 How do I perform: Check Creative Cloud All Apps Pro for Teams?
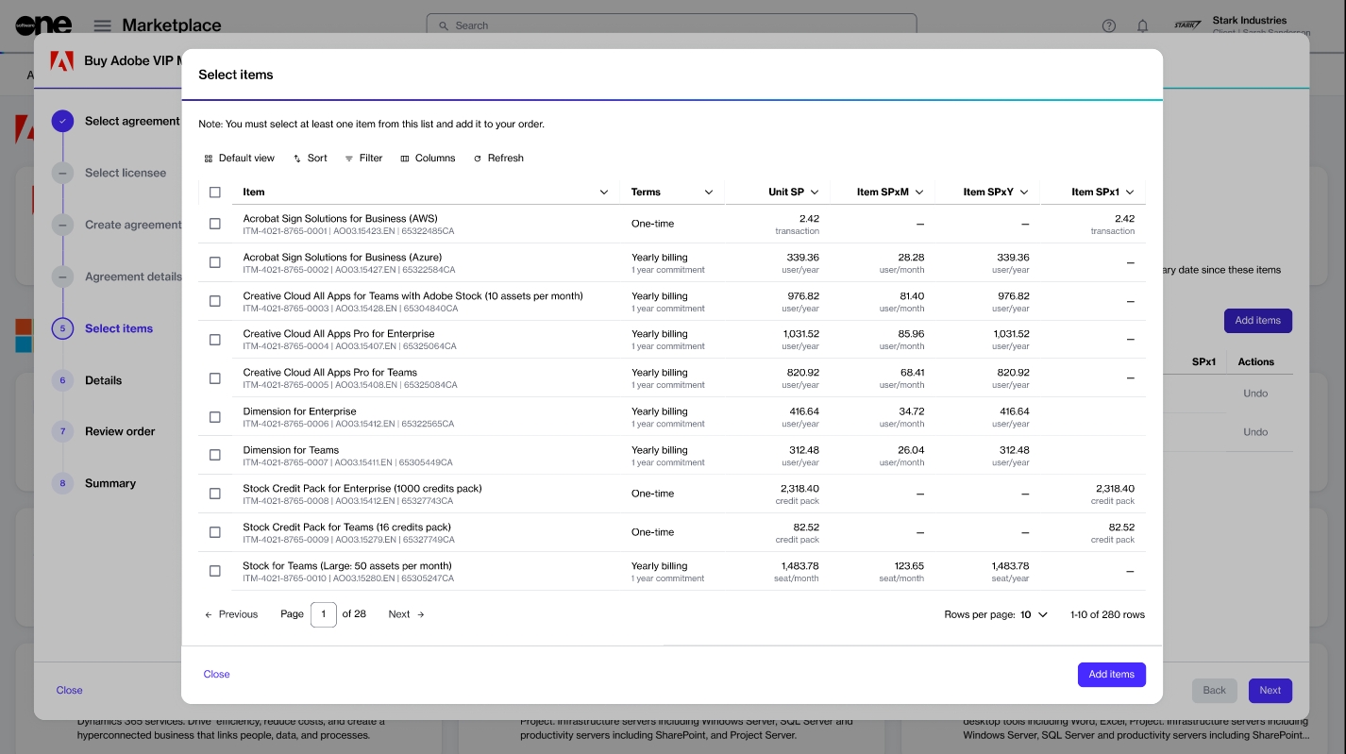215,378
